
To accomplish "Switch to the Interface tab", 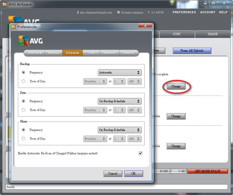I will pos(35,53).
